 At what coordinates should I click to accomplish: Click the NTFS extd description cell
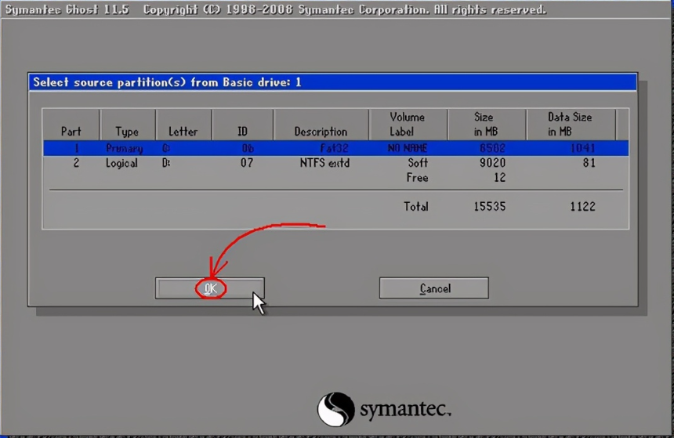coord(324,163)
